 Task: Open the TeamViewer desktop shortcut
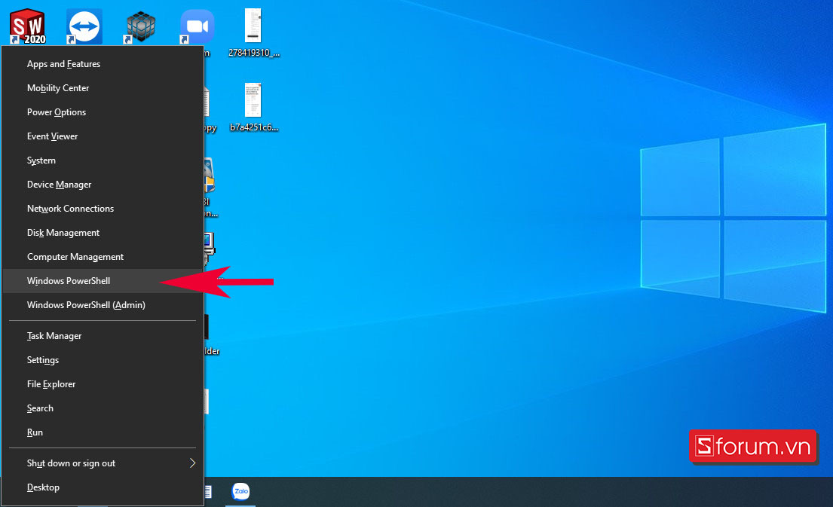click(x=84, y=26)
